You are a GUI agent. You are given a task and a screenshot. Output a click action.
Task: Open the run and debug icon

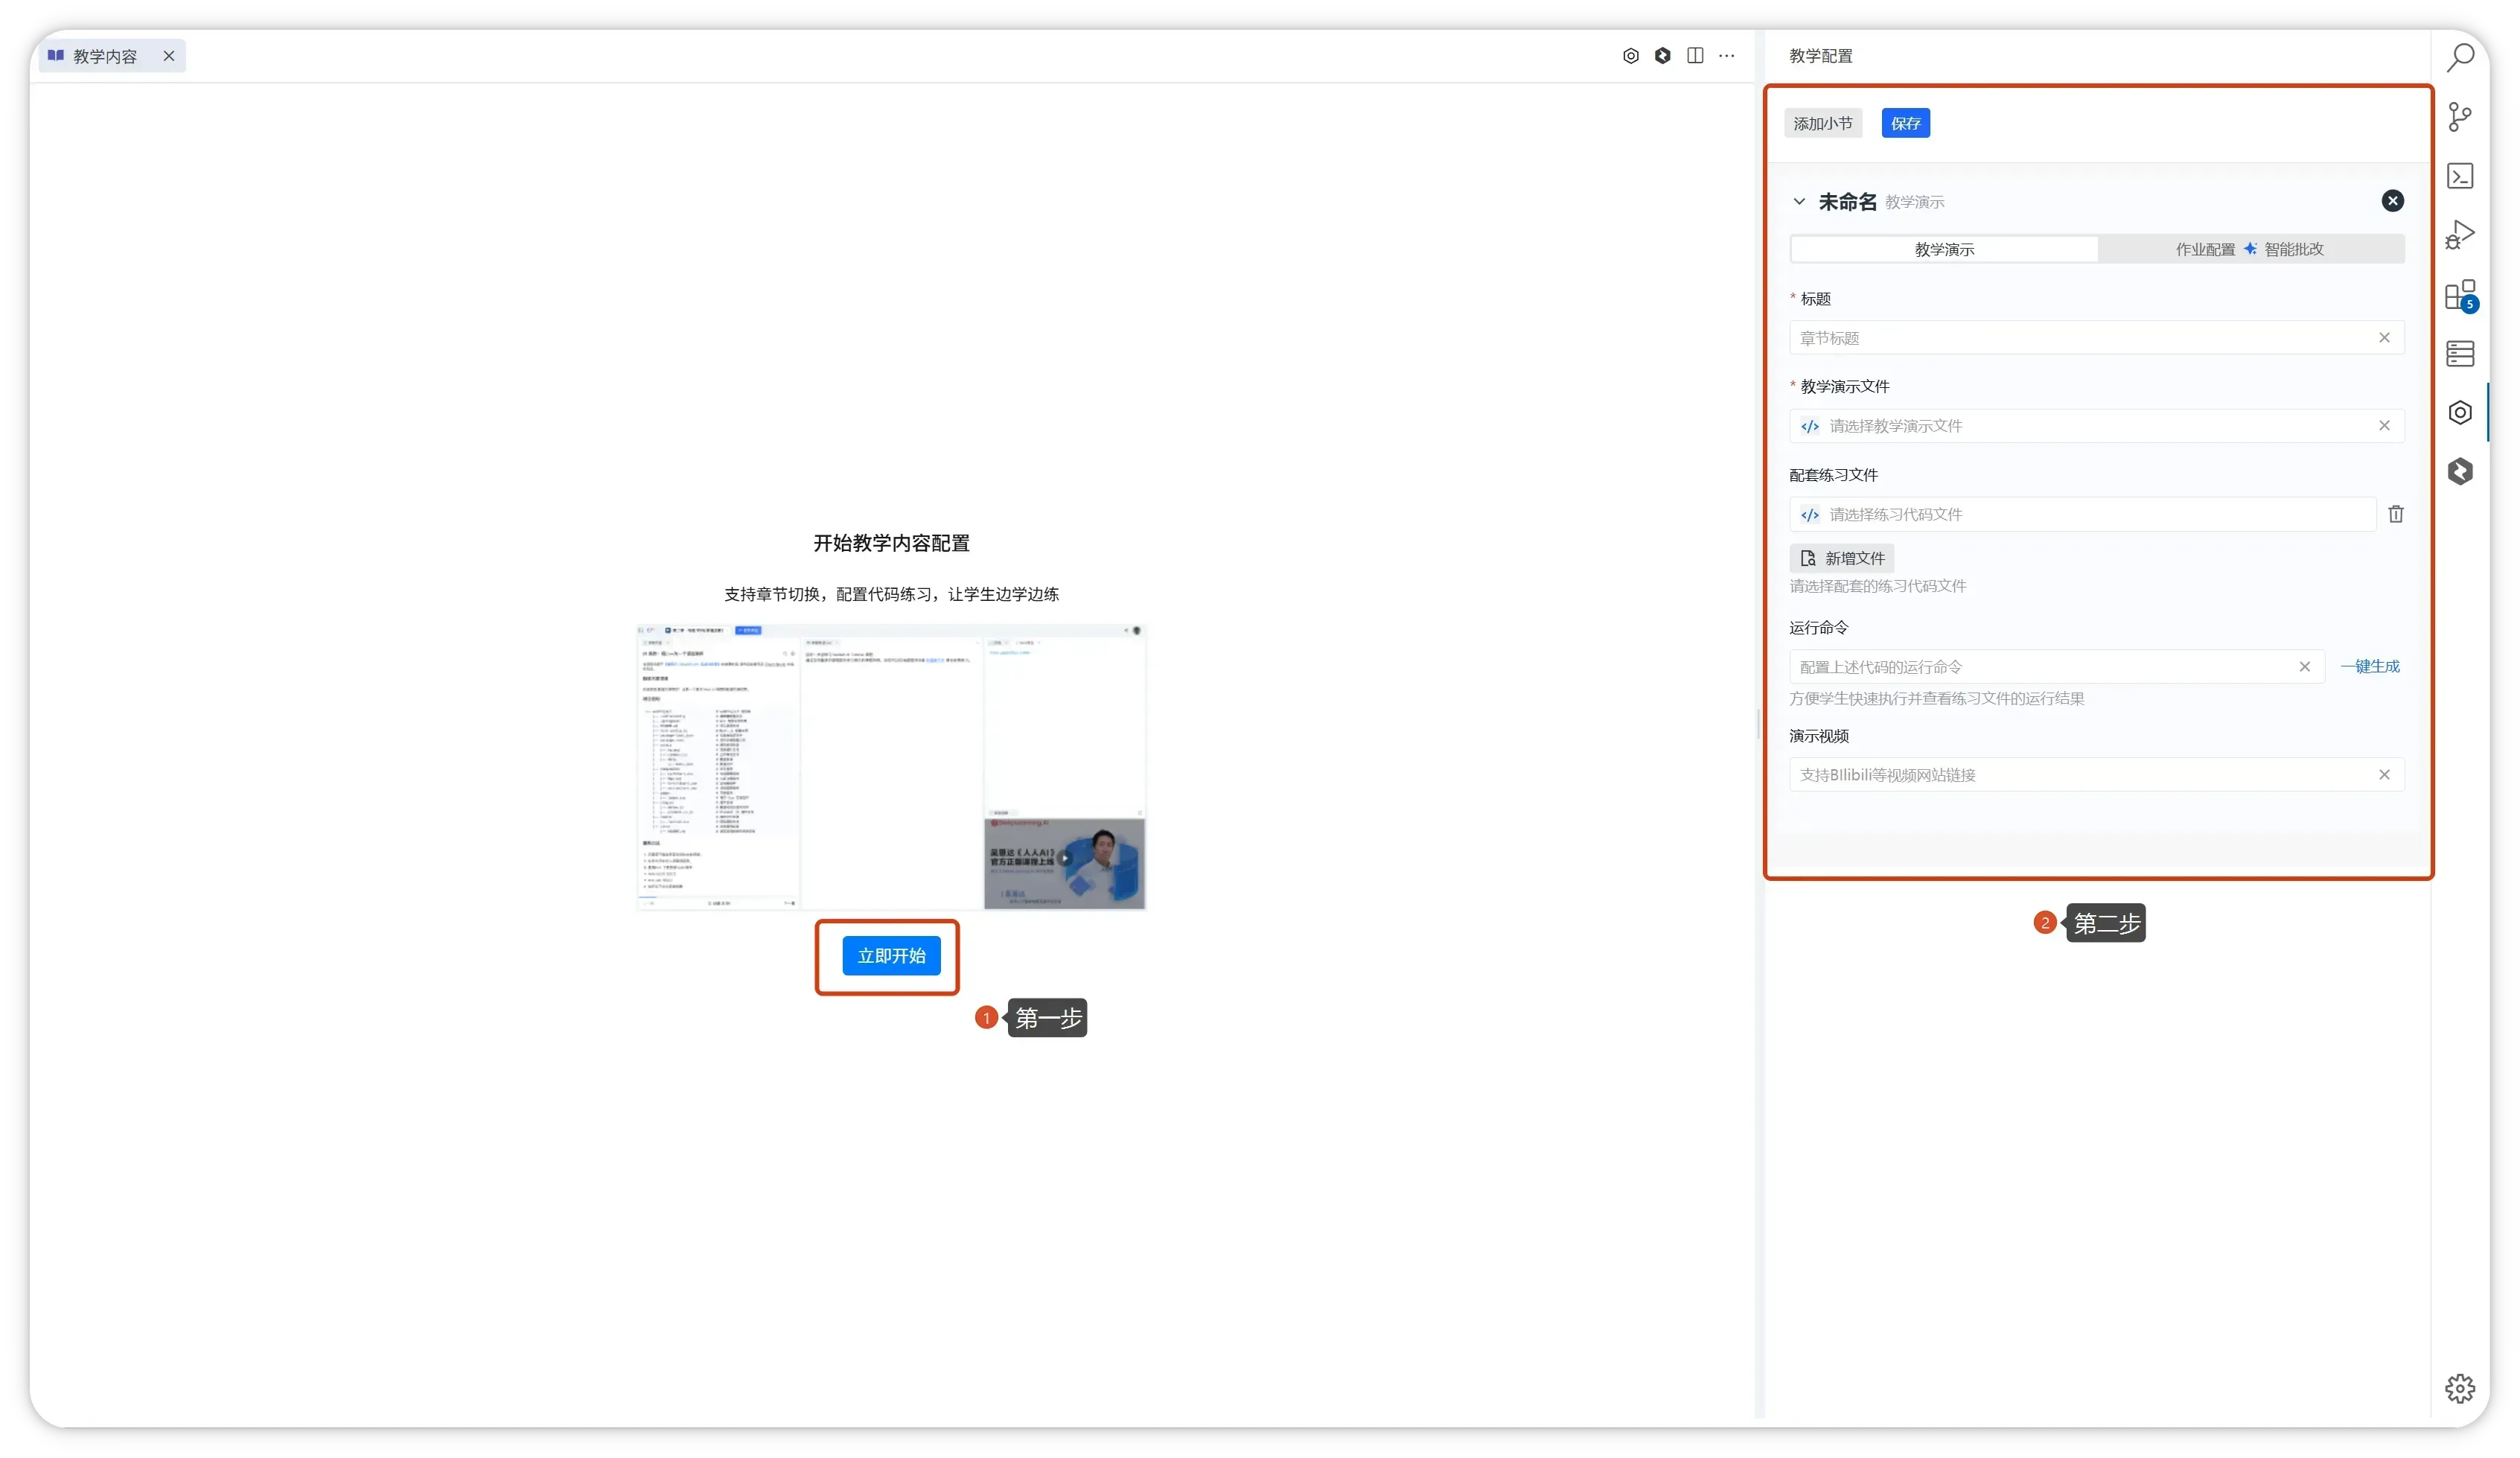tap(2460, 235)
